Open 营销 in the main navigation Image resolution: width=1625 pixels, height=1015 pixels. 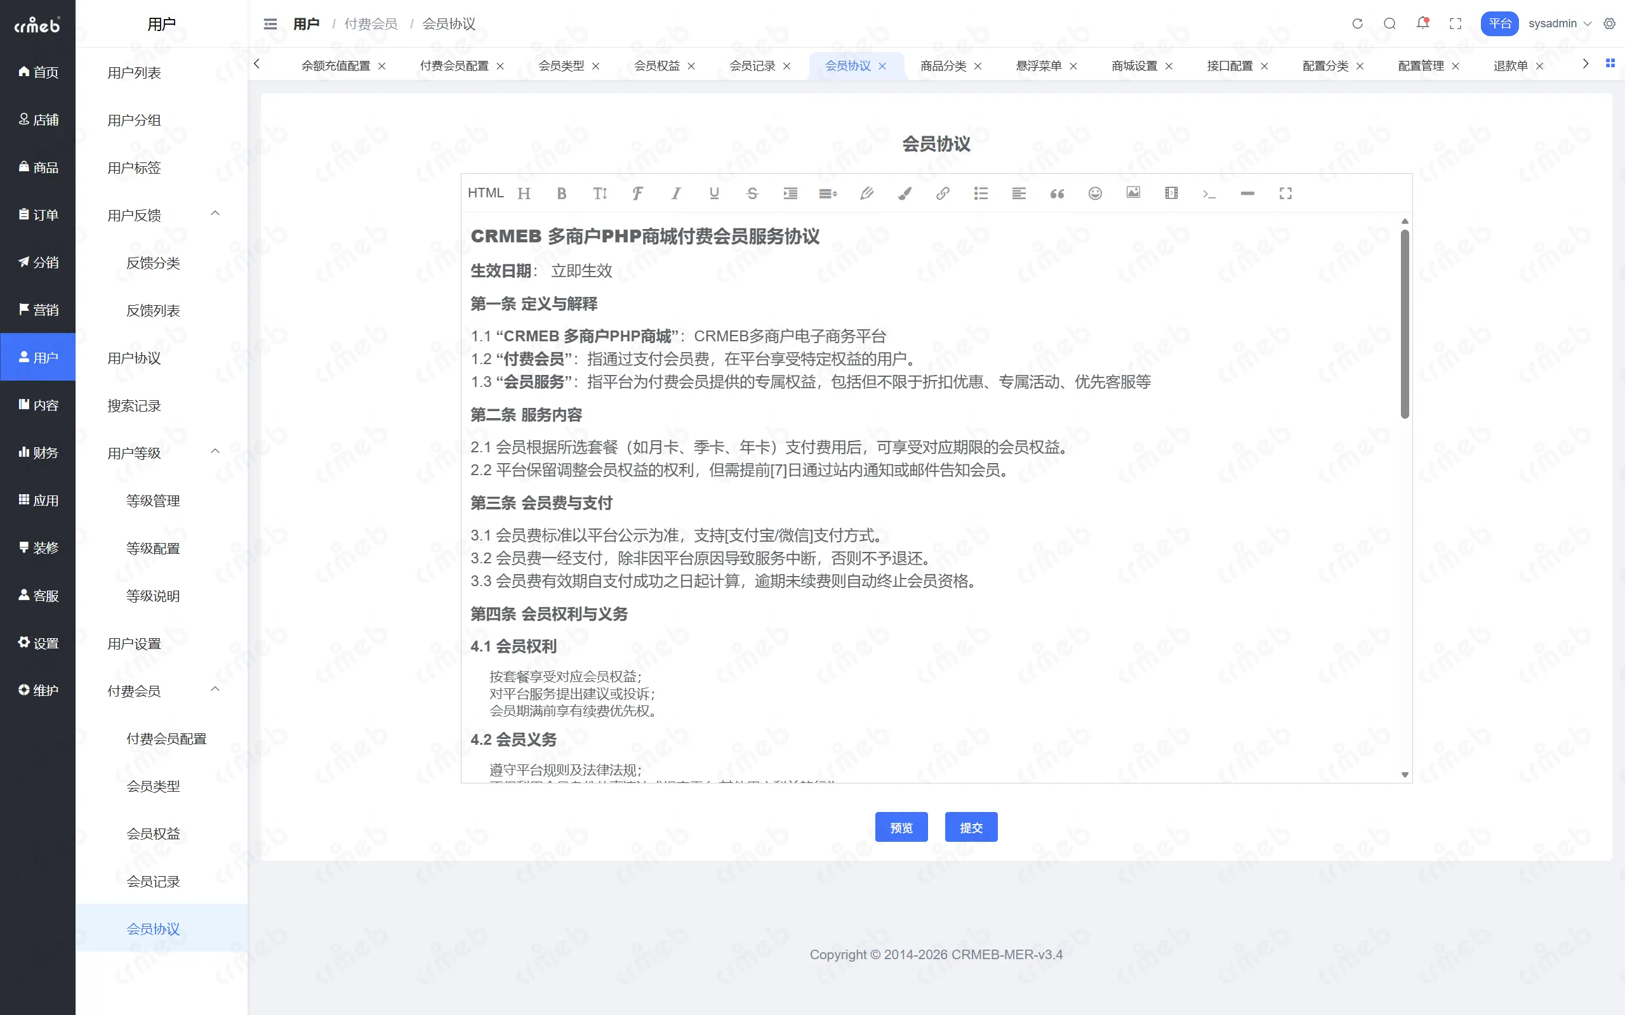(37, 310)
